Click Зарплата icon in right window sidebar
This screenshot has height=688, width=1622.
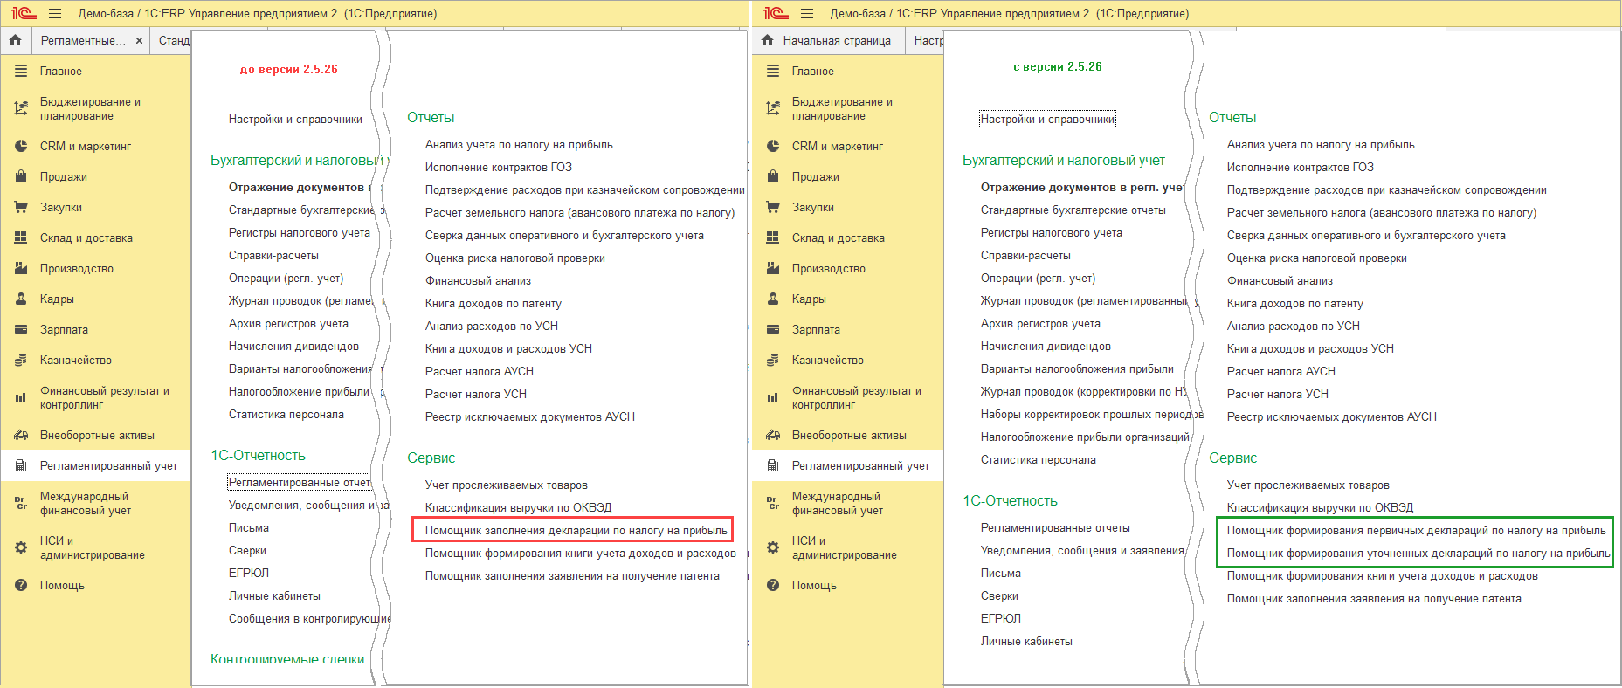click(773, 330)
